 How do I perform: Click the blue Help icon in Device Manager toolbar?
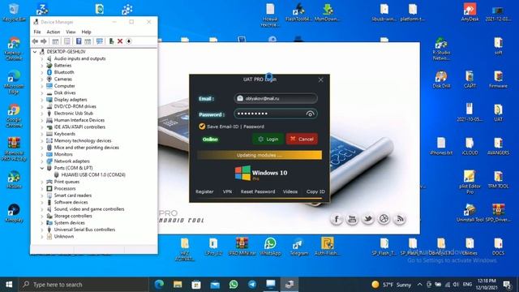(x=79, y=41)
